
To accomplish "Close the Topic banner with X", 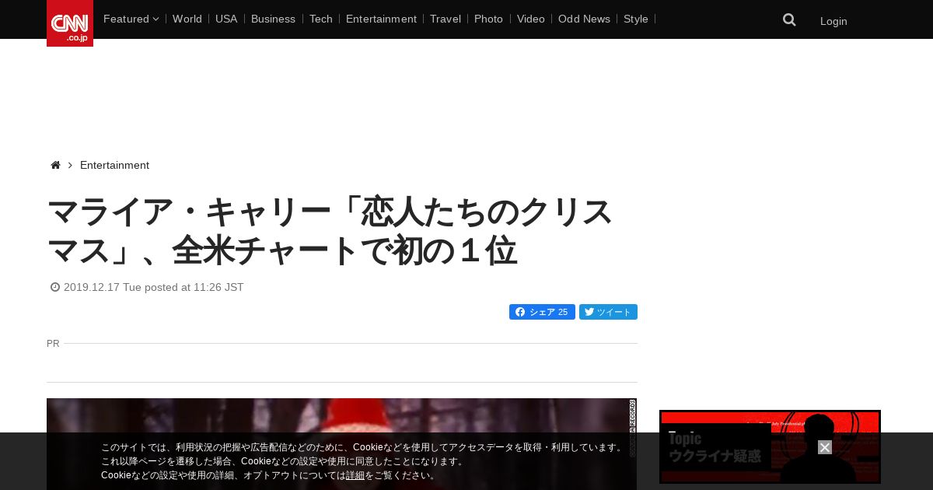I will coord(825,447).
